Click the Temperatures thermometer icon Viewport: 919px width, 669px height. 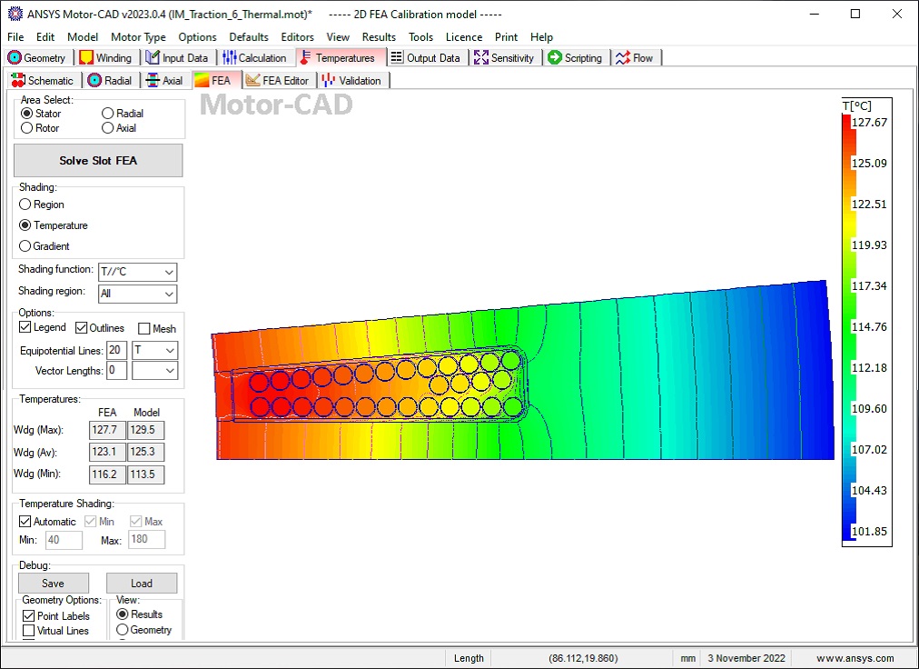click(x=305, y=57)
